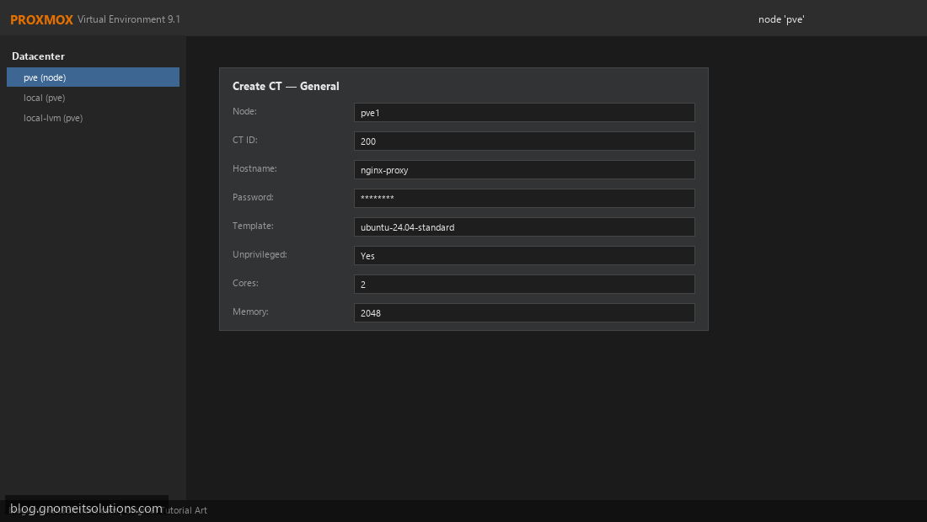927x522 pixels.
Task: Click the node 'pve' header text
Action: 781,19
